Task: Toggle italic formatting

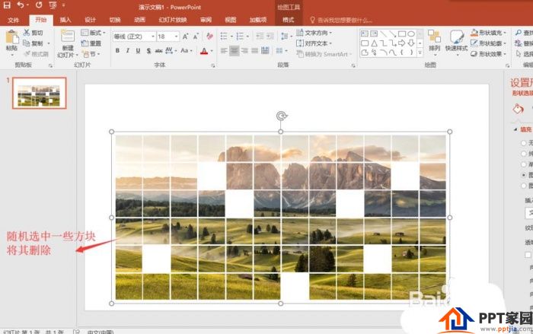Action: point(127,51)
